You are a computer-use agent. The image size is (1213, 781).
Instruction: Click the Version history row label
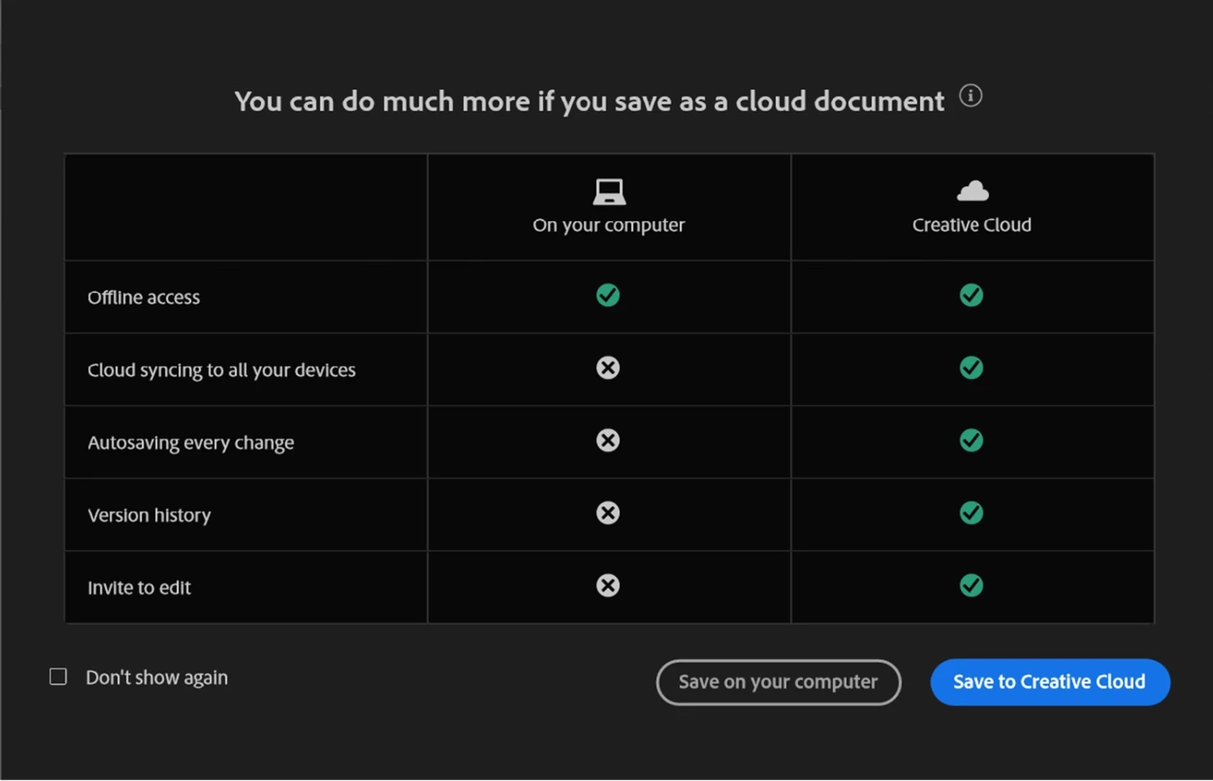(149, 515)
